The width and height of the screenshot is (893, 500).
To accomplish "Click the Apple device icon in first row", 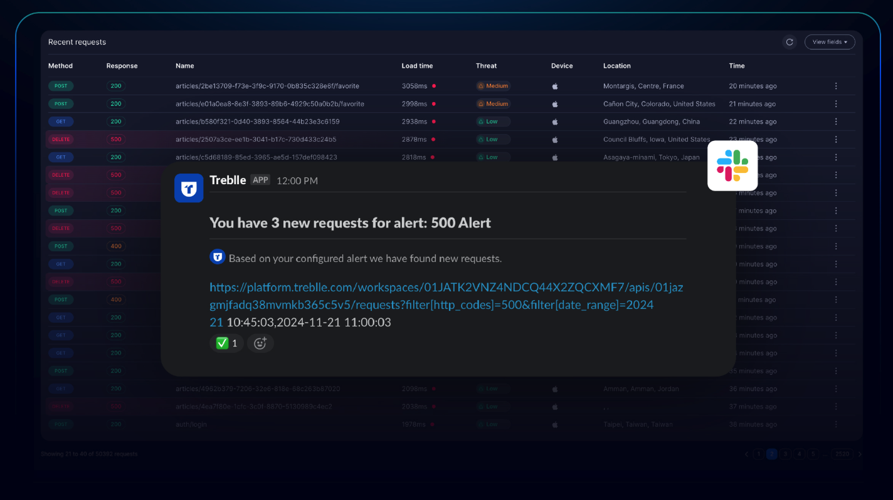I will point(555,86).
